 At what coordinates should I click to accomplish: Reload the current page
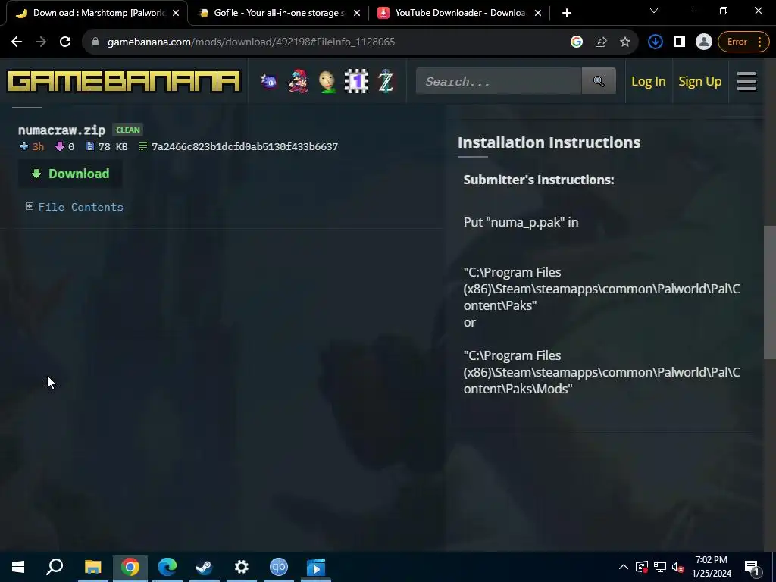pos(65,42)
